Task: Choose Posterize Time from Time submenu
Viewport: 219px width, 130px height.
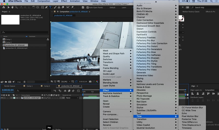Action: [189, 119]
